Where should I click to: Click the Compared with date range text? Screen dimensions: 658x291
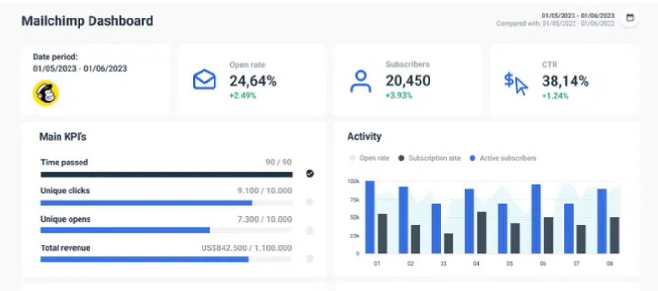[x=555, y=24]
